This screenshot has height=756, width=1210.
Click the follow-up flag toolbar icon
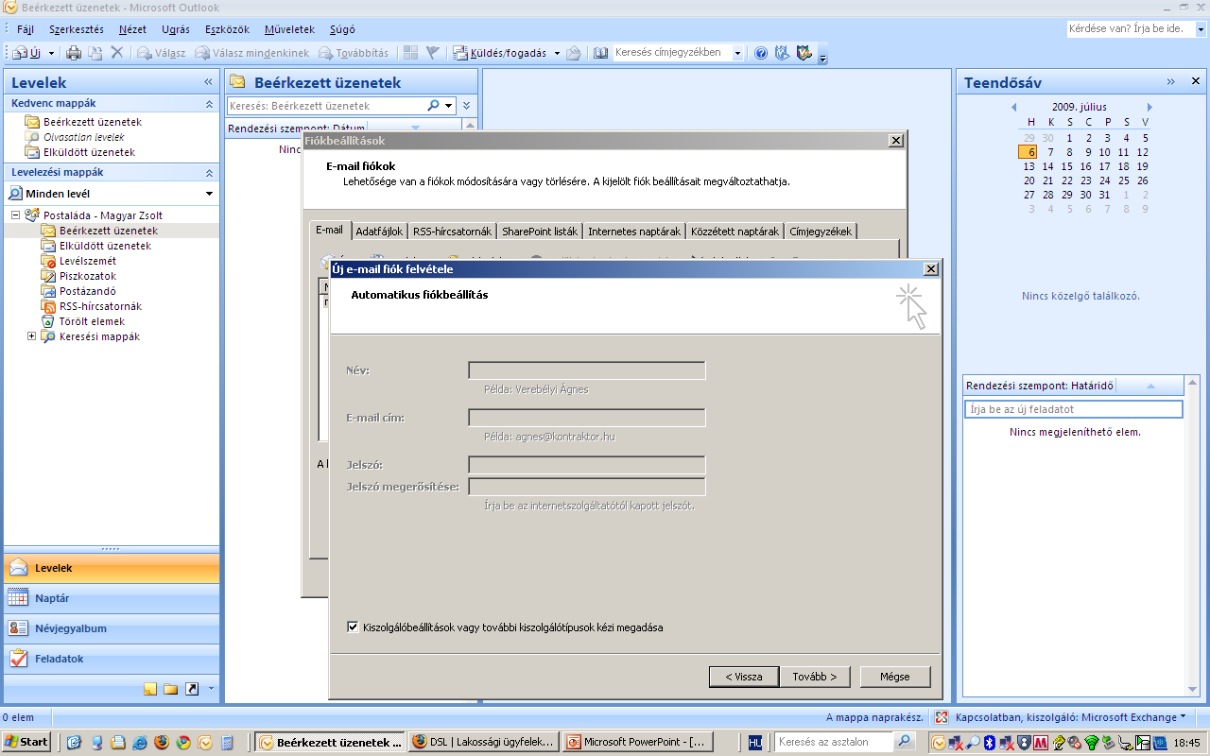(x=433, y=53)
